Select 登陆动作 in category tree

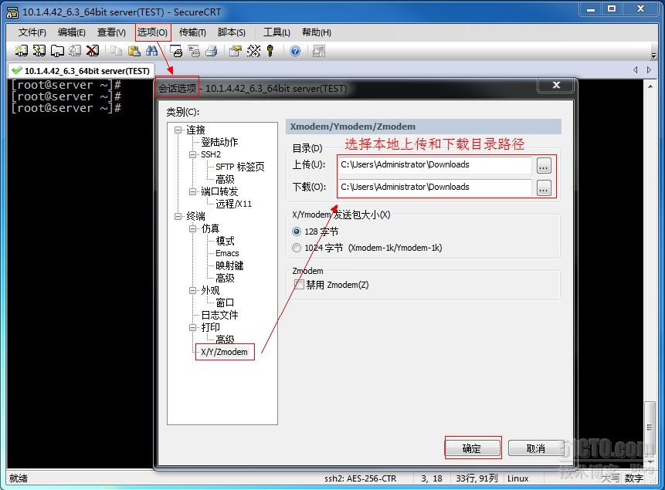(219, 142)
